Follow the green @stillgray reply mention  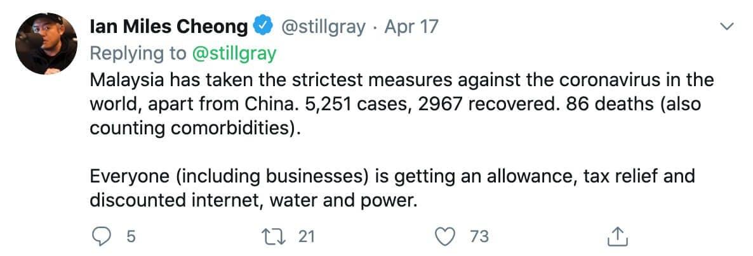pos(234,54)
